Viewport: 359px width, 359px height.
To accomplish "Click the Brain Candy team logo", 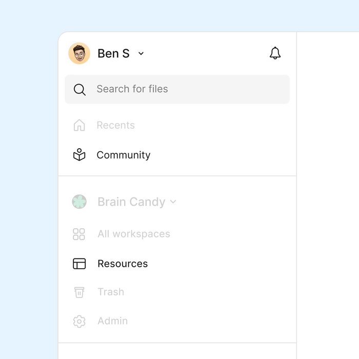I will [79, 202].
